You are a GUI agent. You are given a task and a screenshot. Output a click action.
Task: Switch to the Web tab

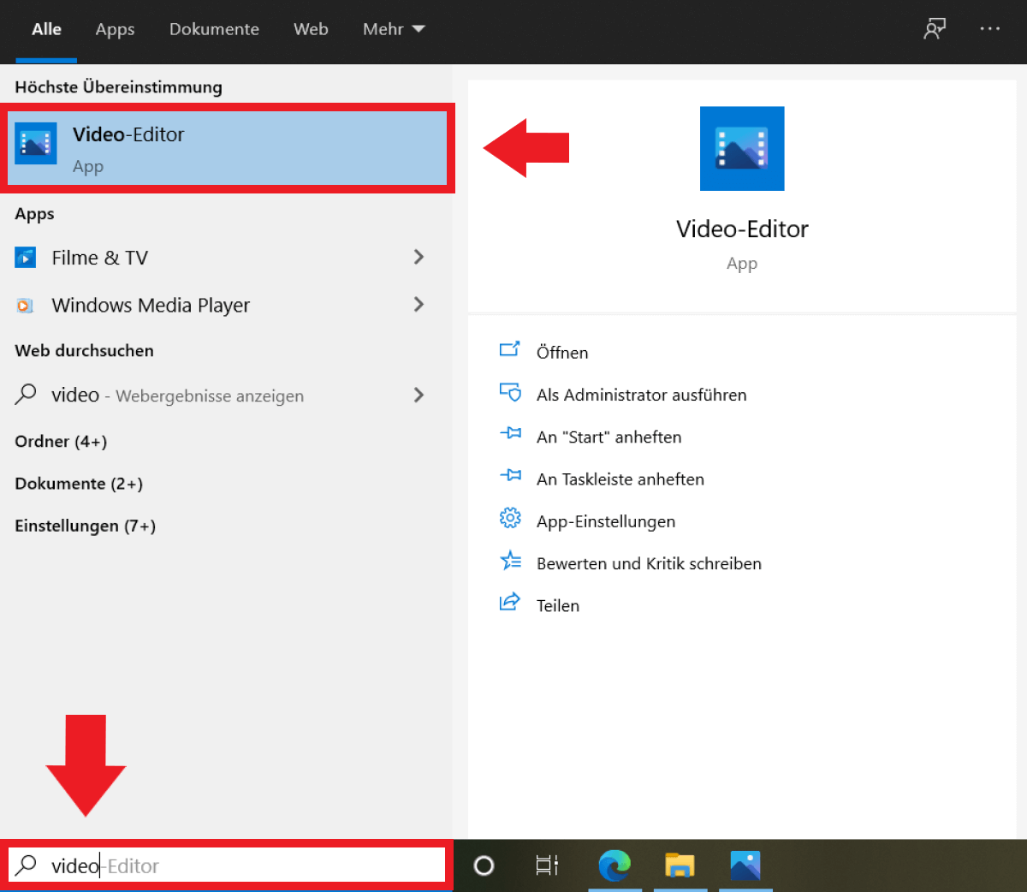pos(311,29)
